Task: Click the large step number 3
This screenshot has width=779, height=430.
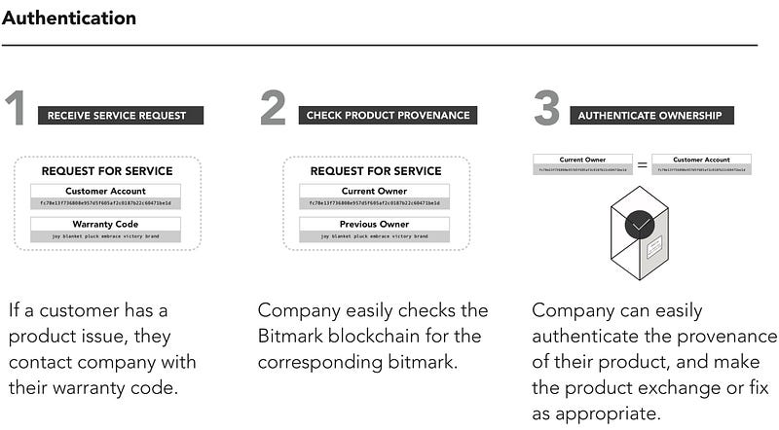Action: click(547, 107)
